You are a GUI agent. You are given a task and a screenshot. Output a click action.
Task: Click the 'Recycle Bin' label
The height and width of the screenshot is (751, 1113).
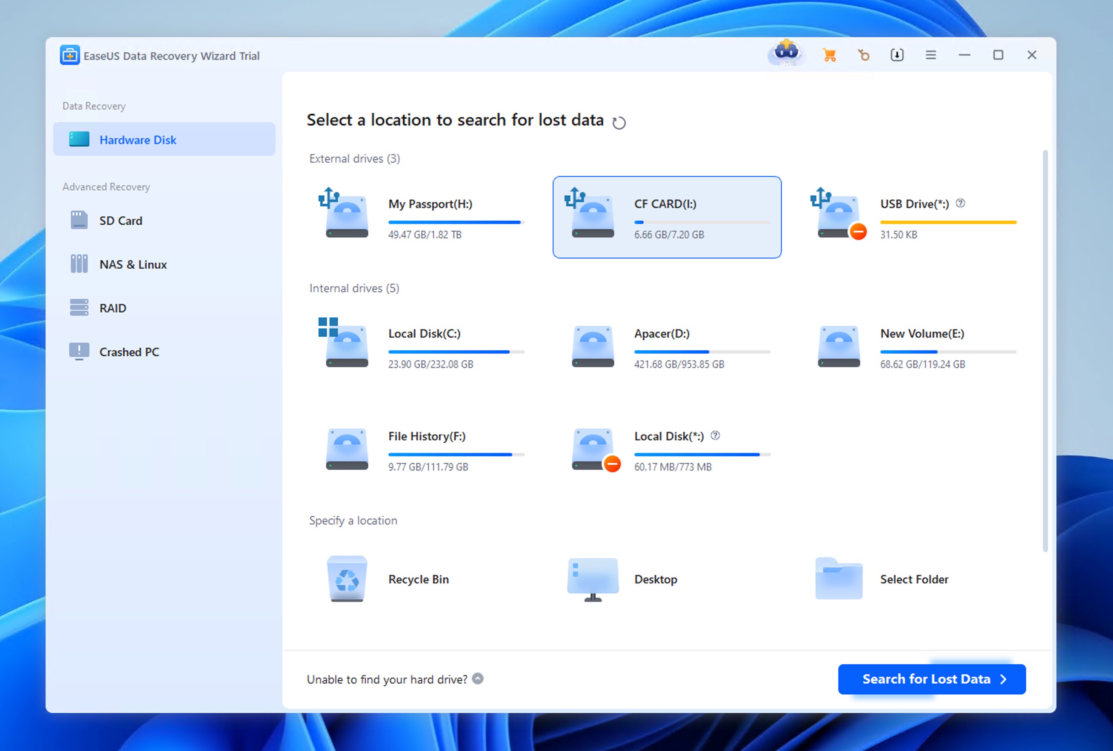(419, 579)
